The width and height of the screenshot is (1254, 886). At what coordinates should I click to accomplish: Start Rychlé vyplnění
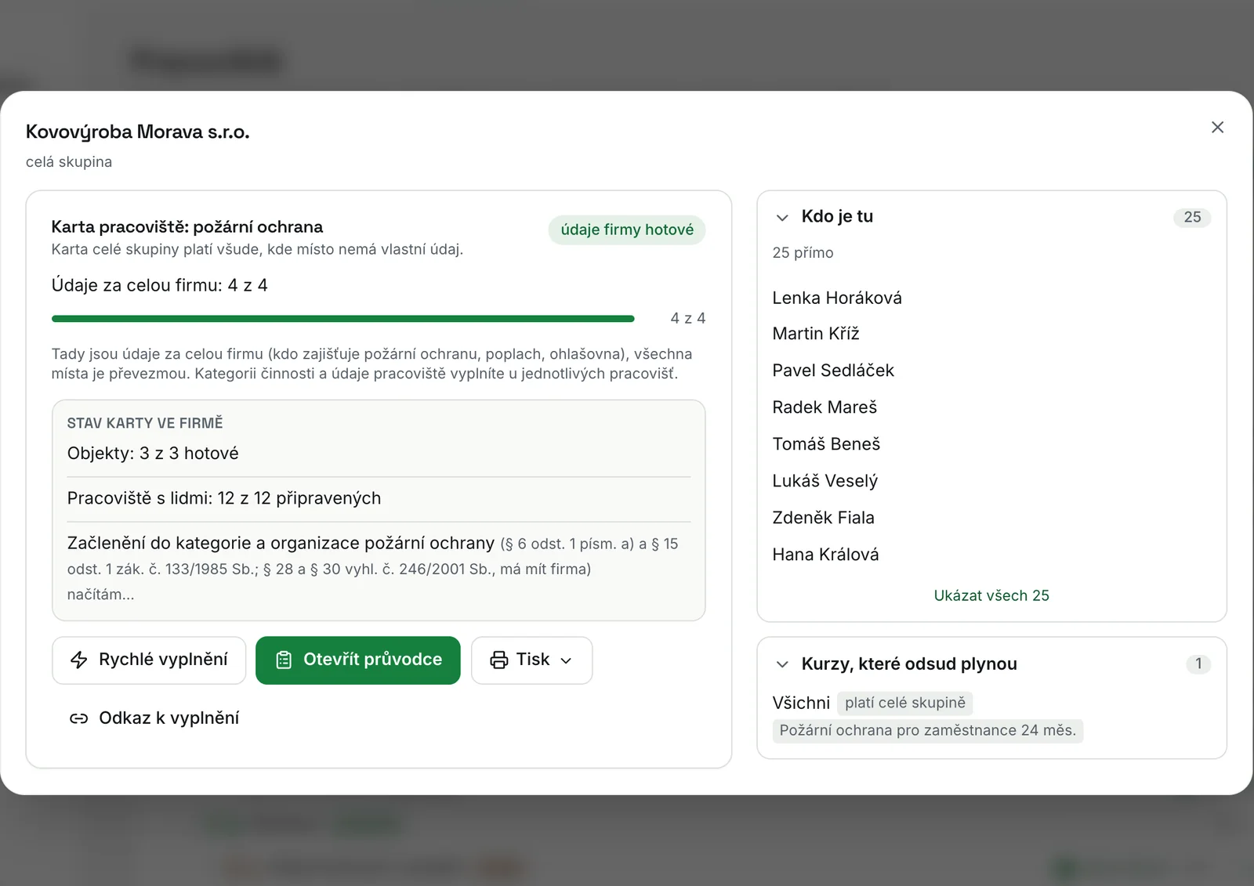tap(149, 660)
